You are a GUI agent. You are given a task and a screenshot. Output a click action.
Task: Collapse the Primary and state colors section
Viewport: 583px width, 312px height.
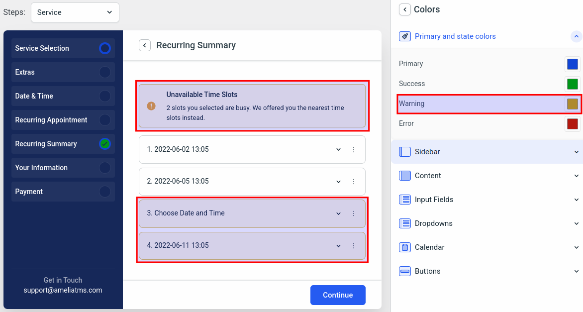[576, 36]
